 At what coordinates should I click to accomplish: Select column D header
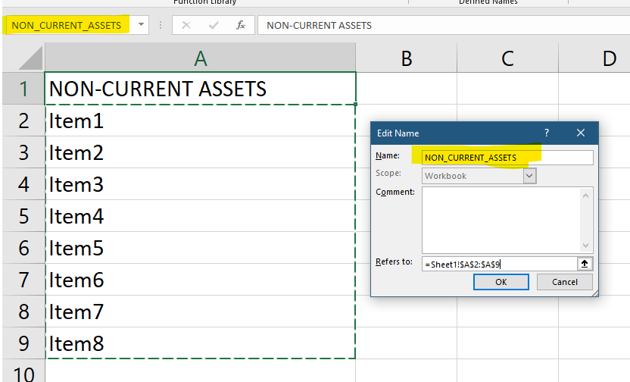pos(594,58)
